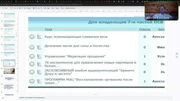Select slide 44 blue title thumbnail
This screenshot has width=180, height=101.
click(9, 79)
